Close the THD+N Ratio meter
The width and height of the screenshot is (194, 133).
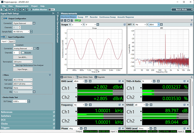click(188, 81)
